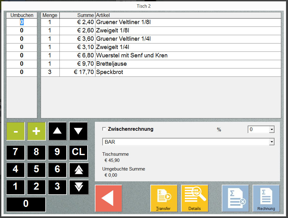Enable the Zwischenrechnung checkbox
The image size is (288, 218).
(104, 129)
